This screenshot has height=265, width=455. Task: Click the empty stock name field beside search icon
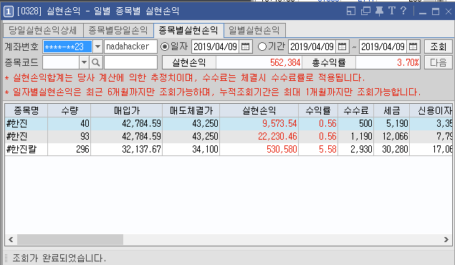[x=130, y=62]
